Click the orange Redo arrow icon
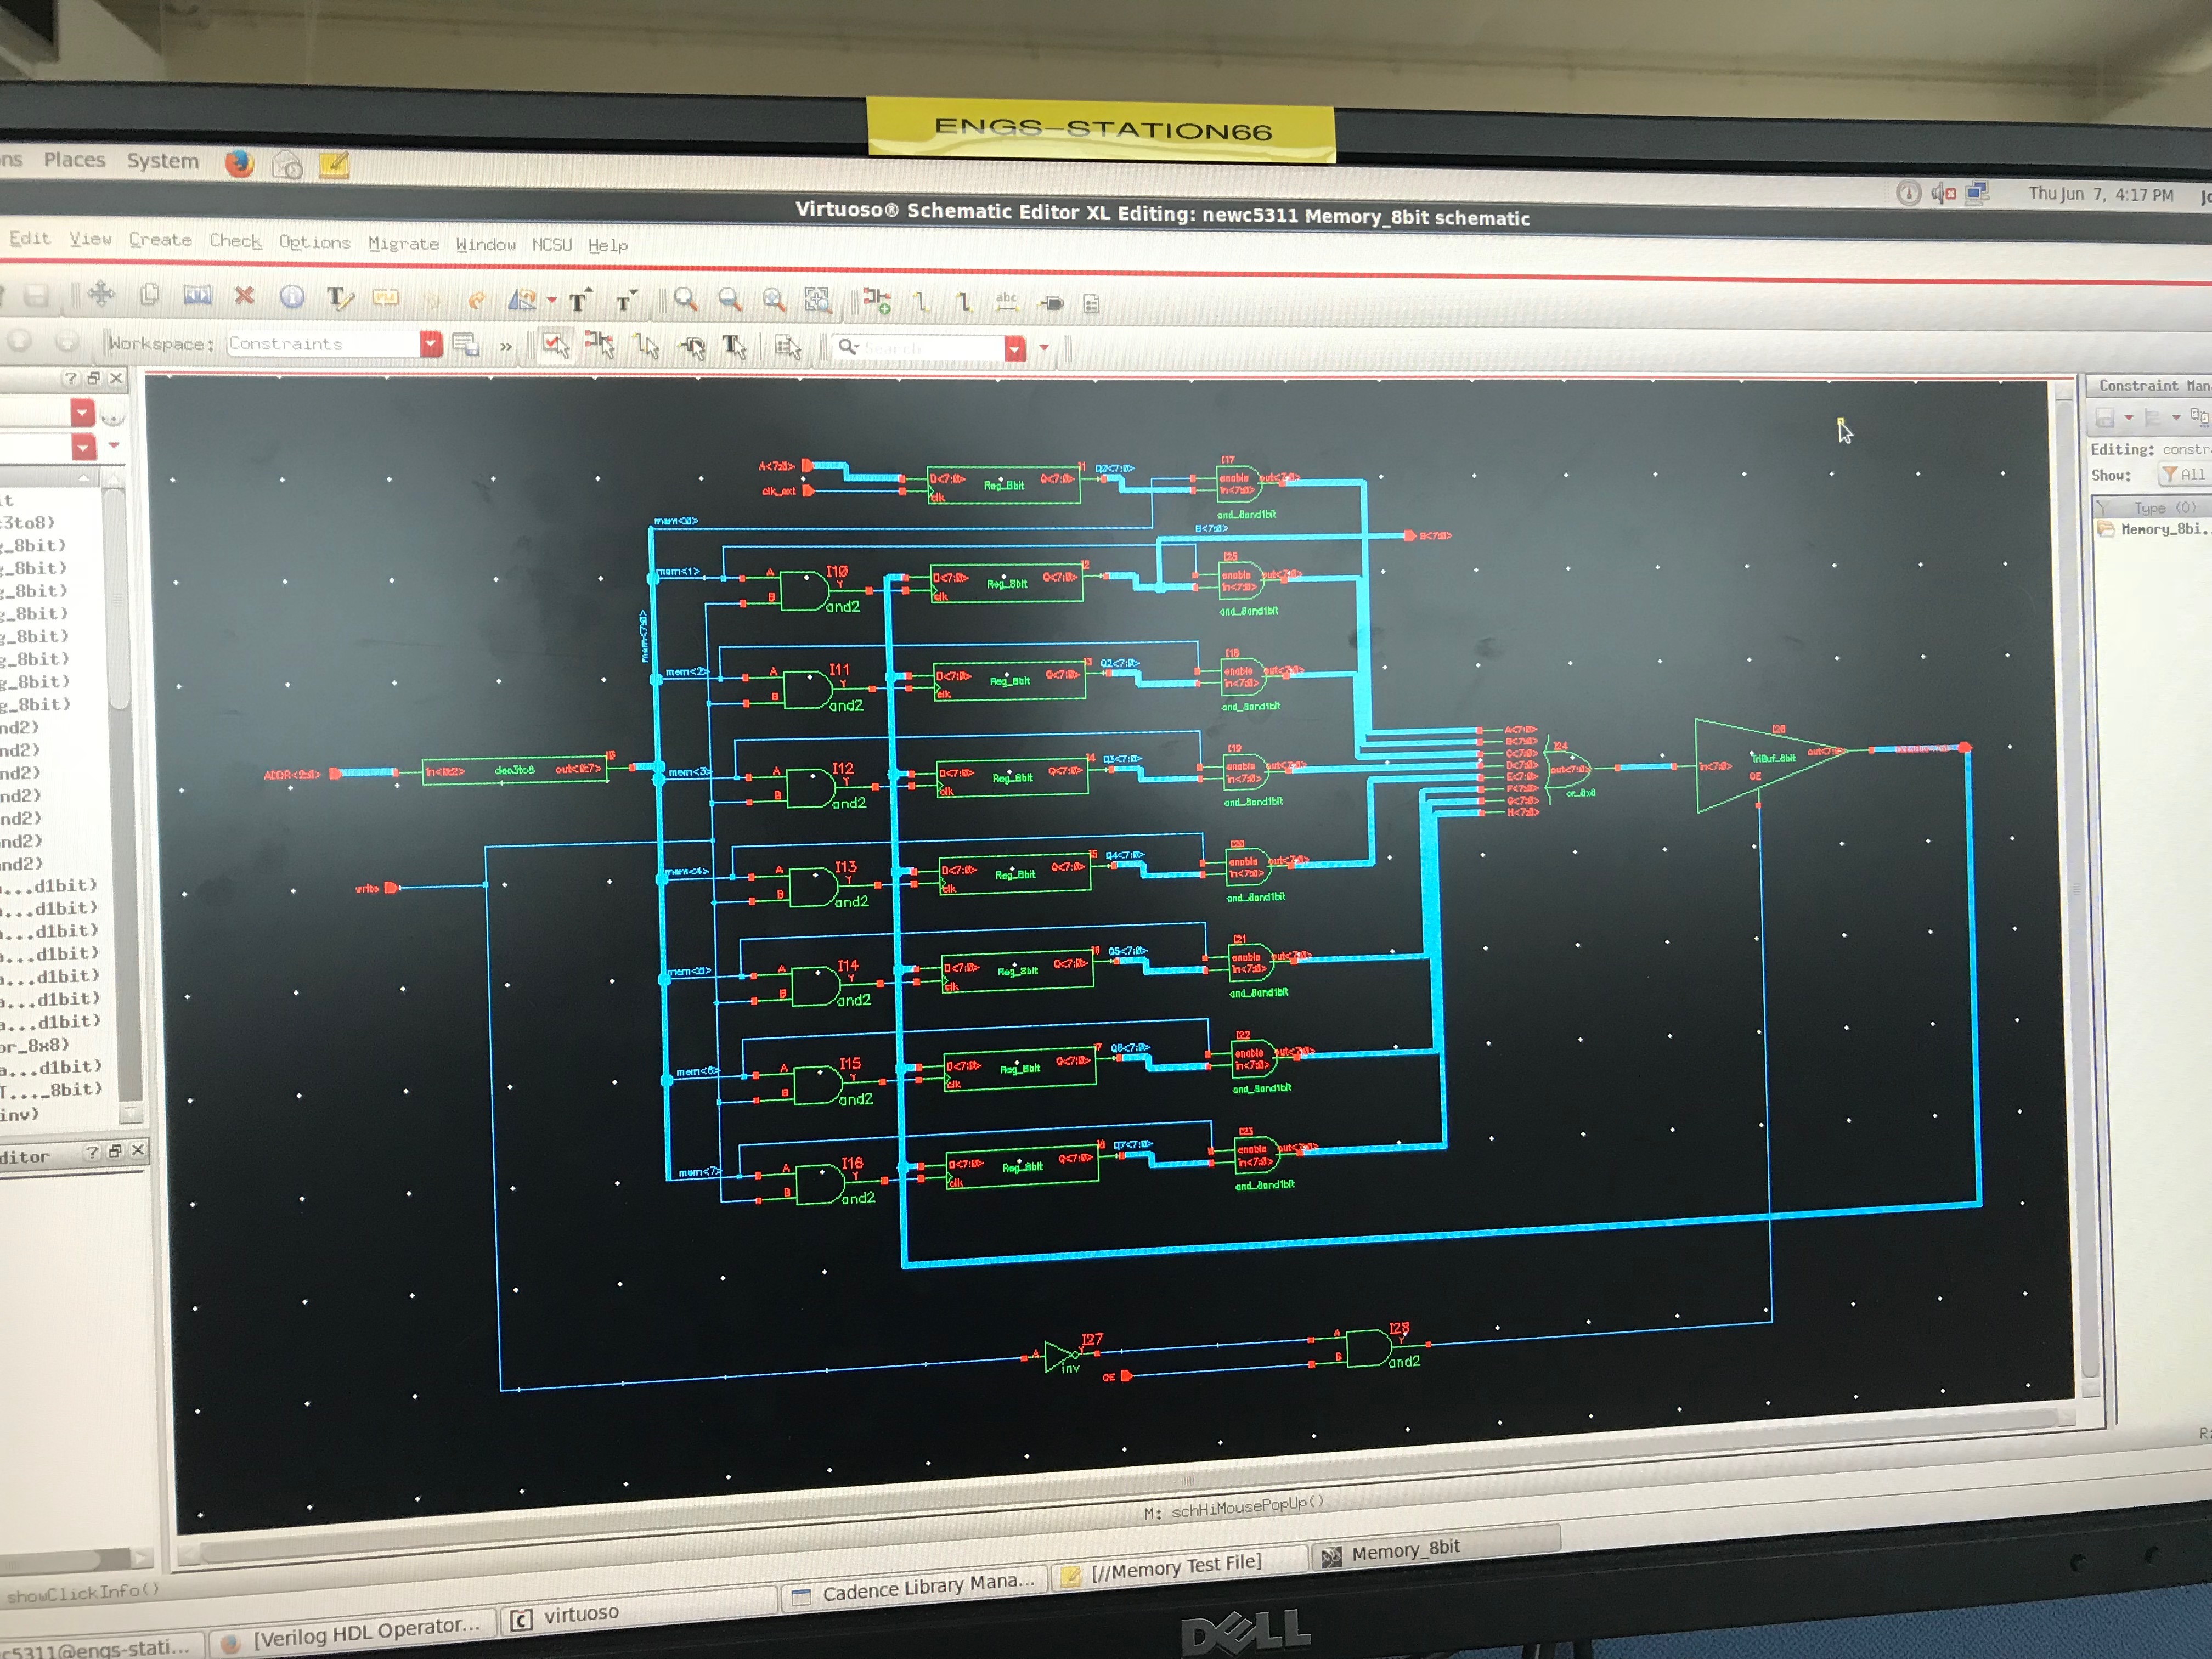Viewport: 2212px width, 1659px height. 477,300
